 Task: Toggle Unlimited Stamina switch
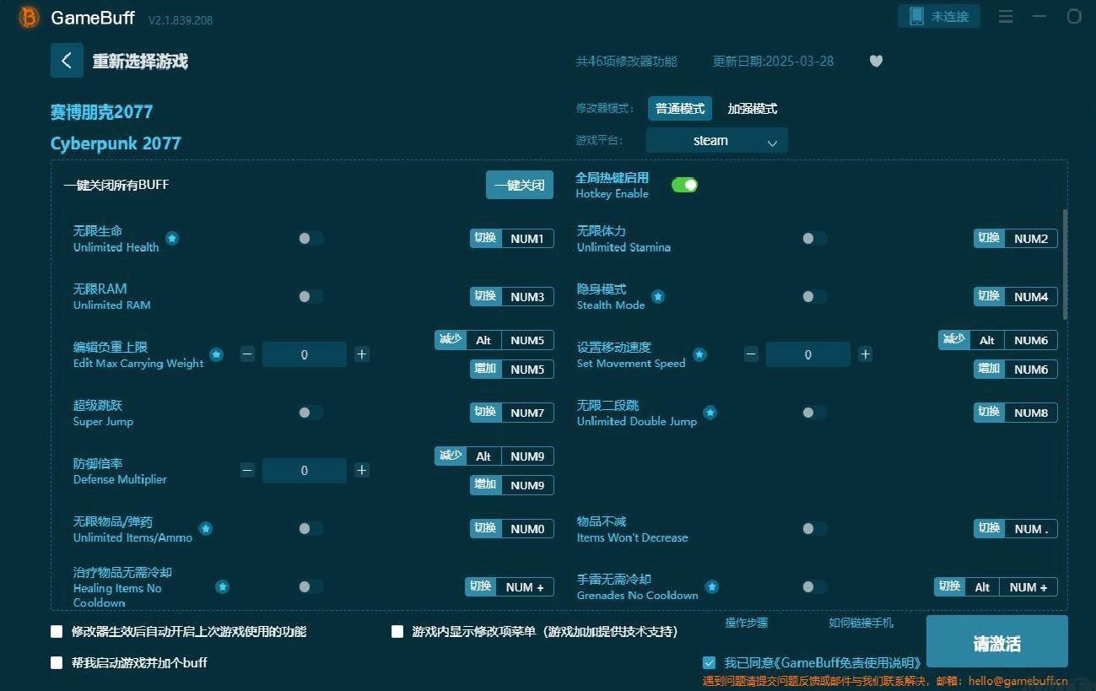click(x=814, y=239)
